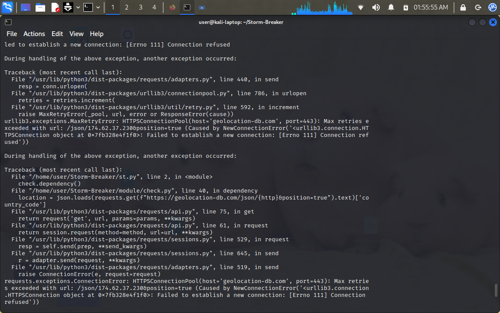Launch Firefox from the taskbar
This screenshot has height=313, width=500.
[171, 7]
